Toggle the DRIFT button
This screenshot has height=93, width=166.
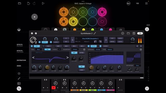74,53
